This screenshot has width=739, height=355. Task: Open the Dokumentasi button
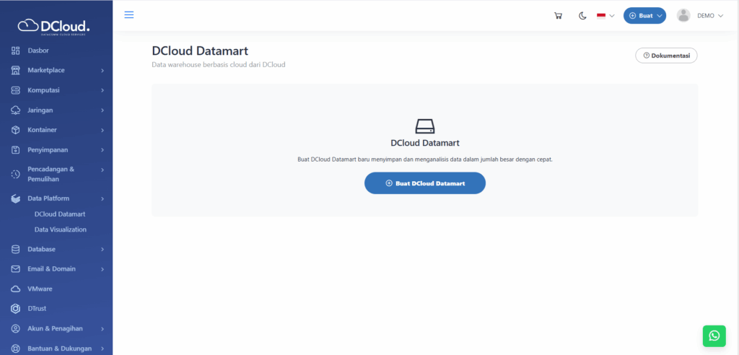pyautogui.click(x=665, y=56)
